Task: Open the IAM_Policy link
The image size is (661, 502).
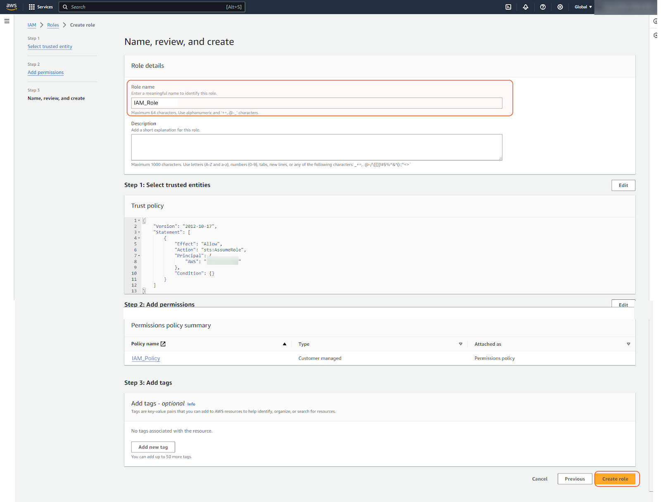Action: click(x=146, y=359)
